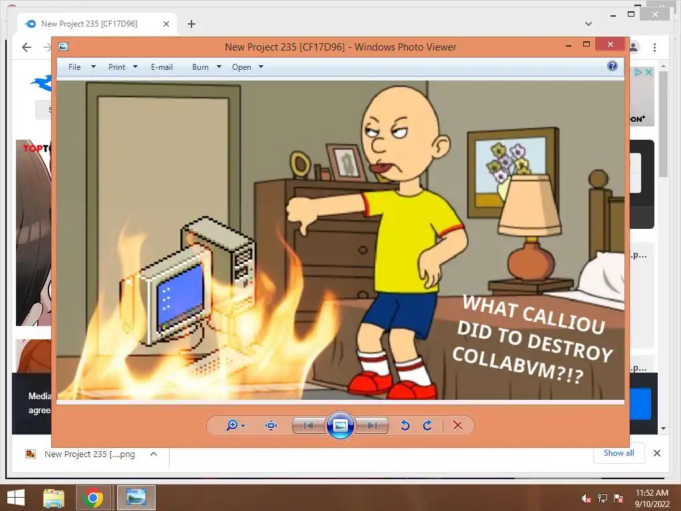The image size is (681, 511).
Task: Click the scrollbar up arrow in Chrome
Action: pyautogui.click(x=663, y=66)
